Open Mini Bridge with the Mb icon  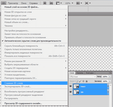(x=51, y=3)
